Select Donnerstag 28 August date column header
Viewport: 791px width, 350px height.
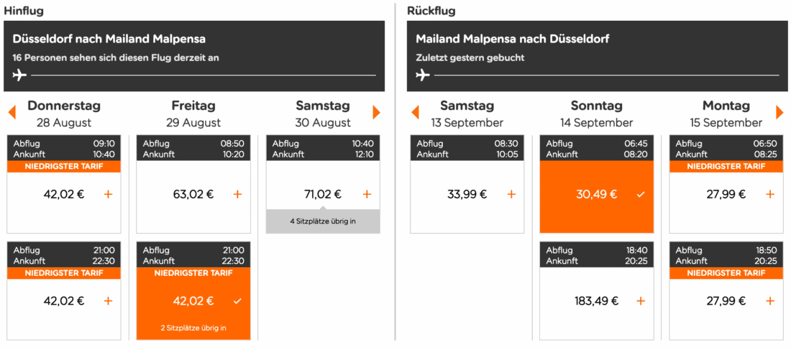tap(64, 114)
